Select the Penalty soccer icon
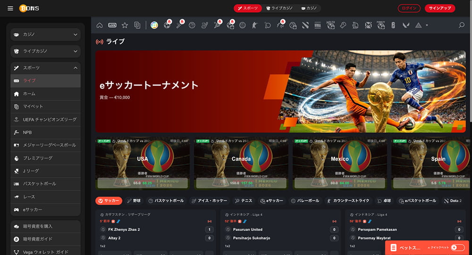 coord(381,25)
